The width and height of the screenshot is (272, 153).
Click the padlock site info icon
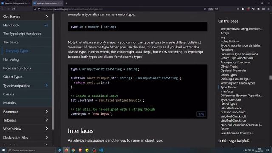point(39,9)
